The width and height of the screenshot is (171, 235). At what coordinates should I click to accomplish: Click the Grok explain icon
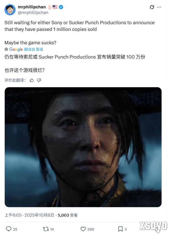pos(152,7)
